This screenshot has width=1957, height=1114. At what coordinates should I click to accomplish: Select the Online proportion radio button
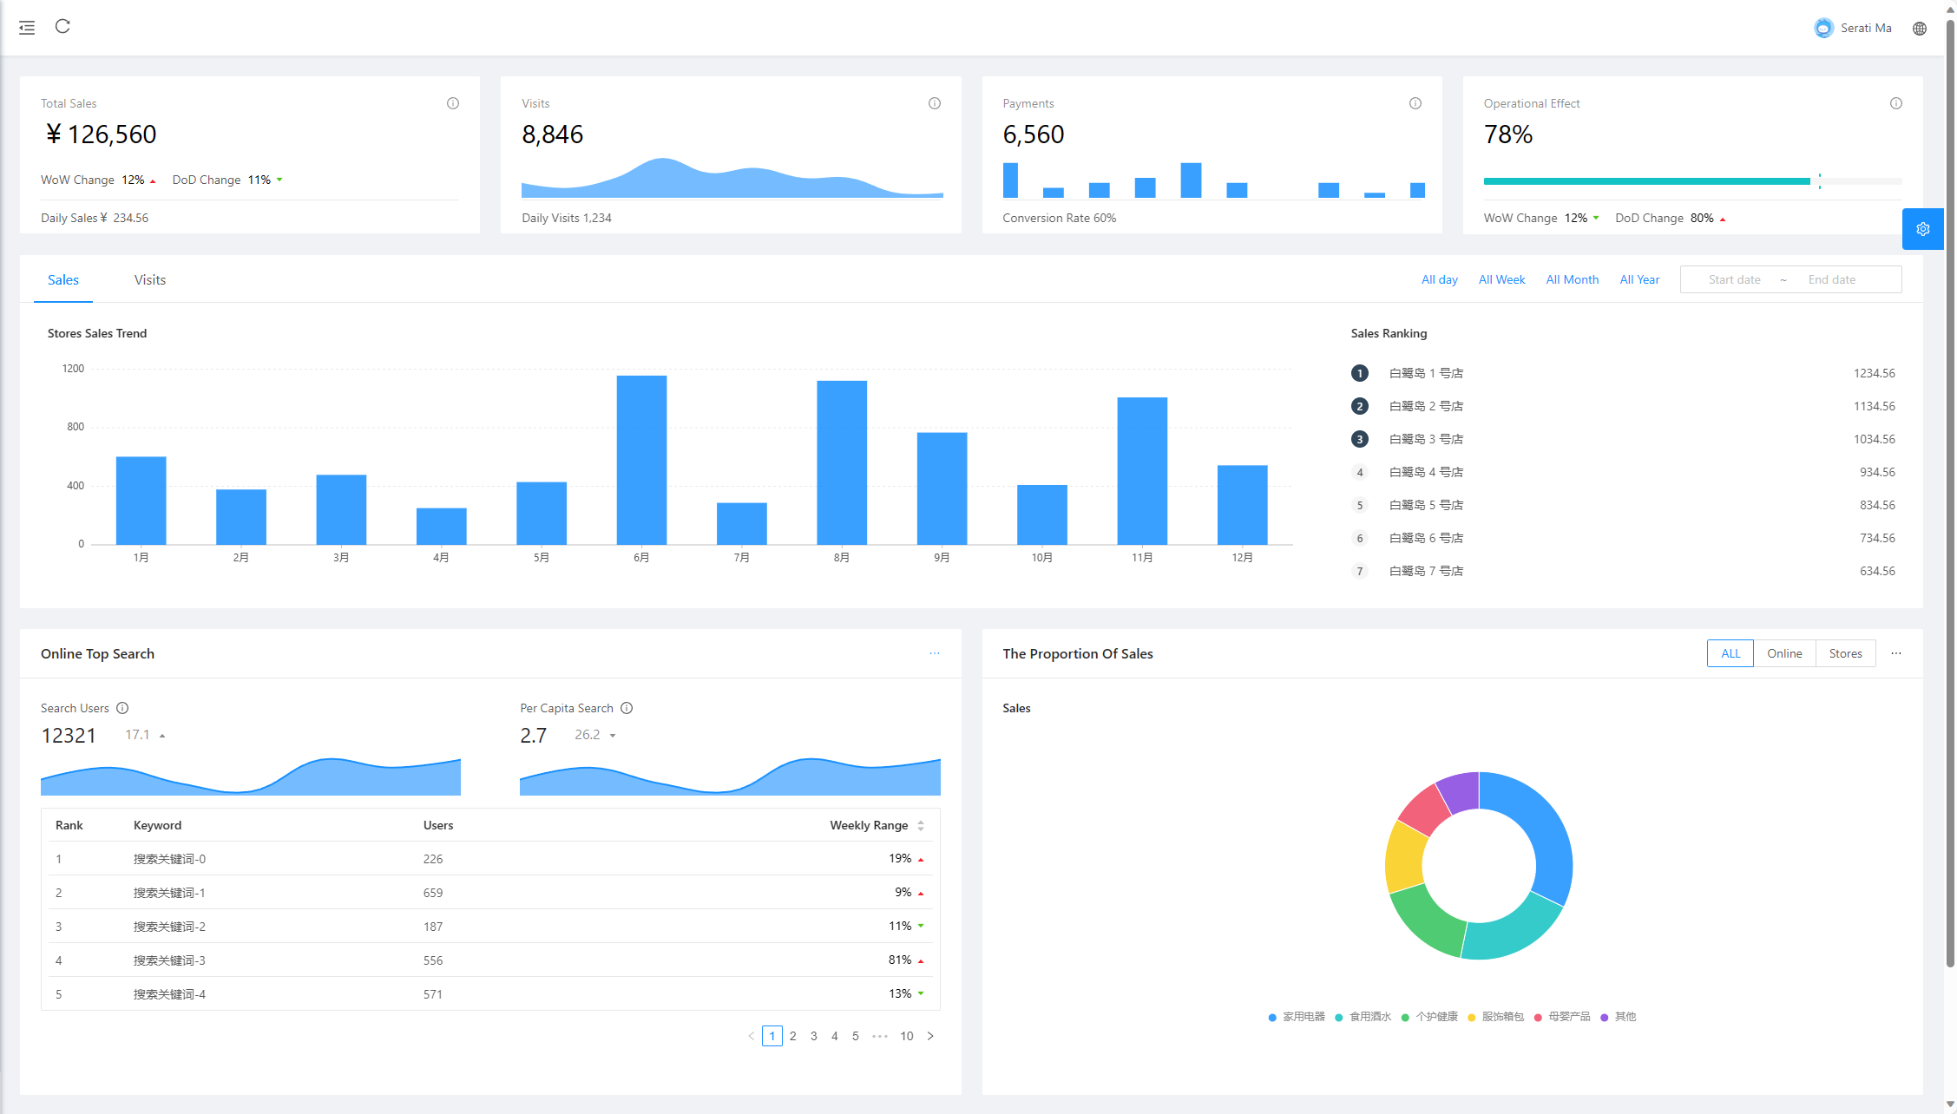coord(1784,653)
